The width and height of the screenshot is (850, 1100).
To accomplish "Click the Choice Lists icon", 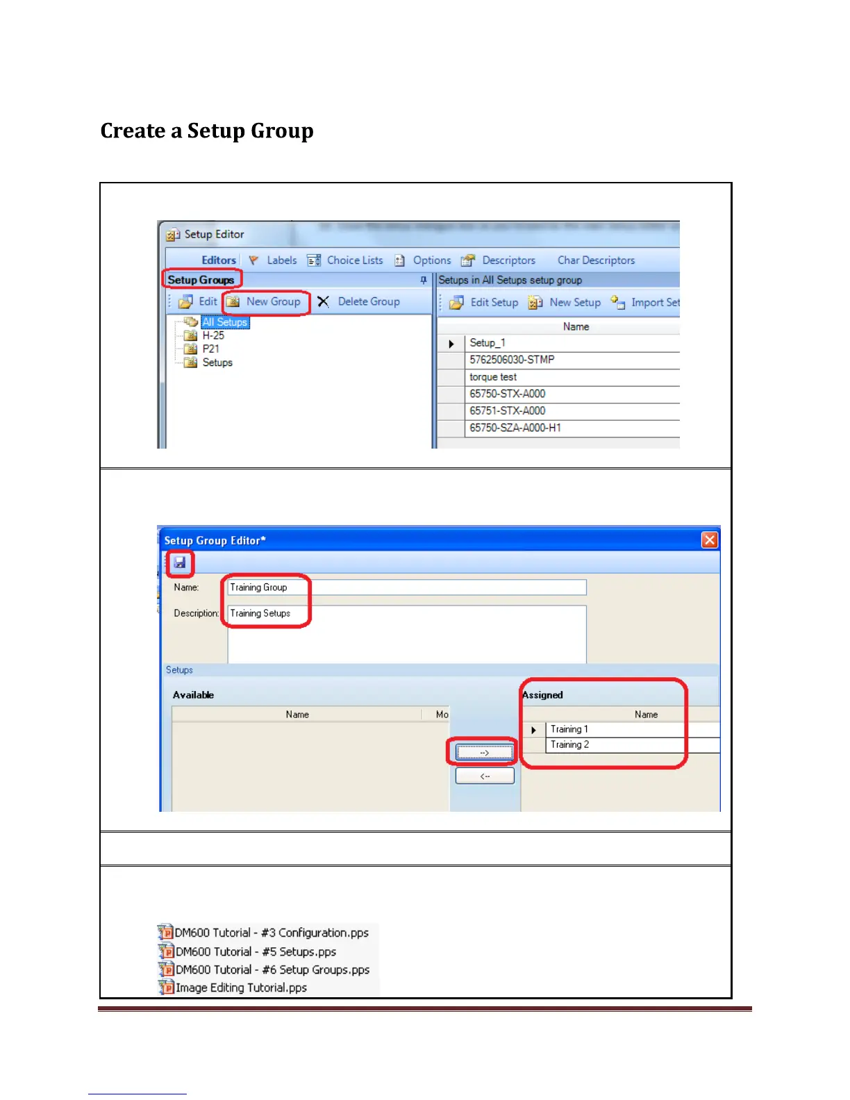I will [314, 260].
